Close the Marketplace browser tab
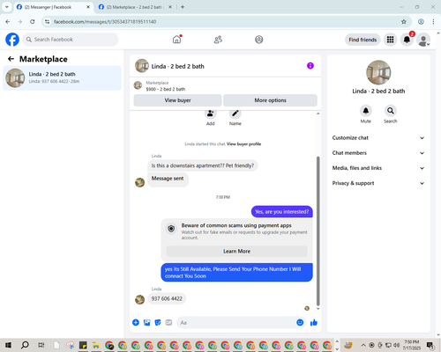This screenshot has height=352, width=441. click(x=170, y=7)
